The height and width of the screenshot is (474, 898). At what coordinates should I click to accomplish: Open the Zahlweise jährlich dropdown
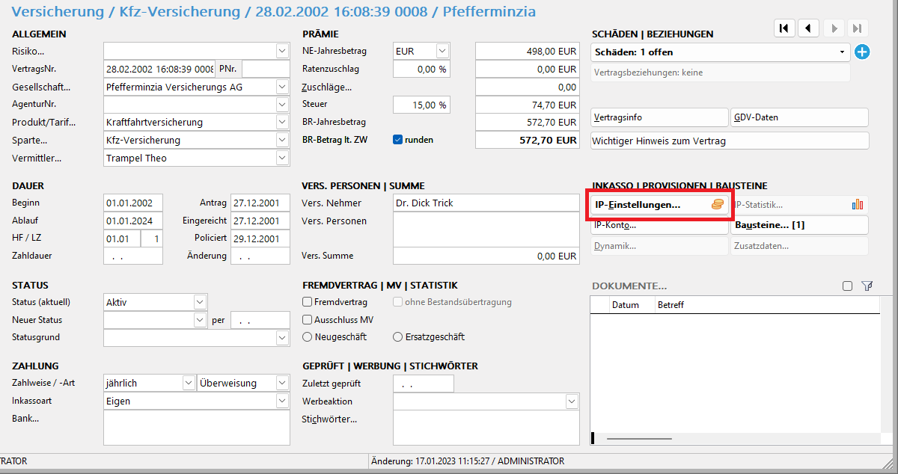(x=188, y=383)
